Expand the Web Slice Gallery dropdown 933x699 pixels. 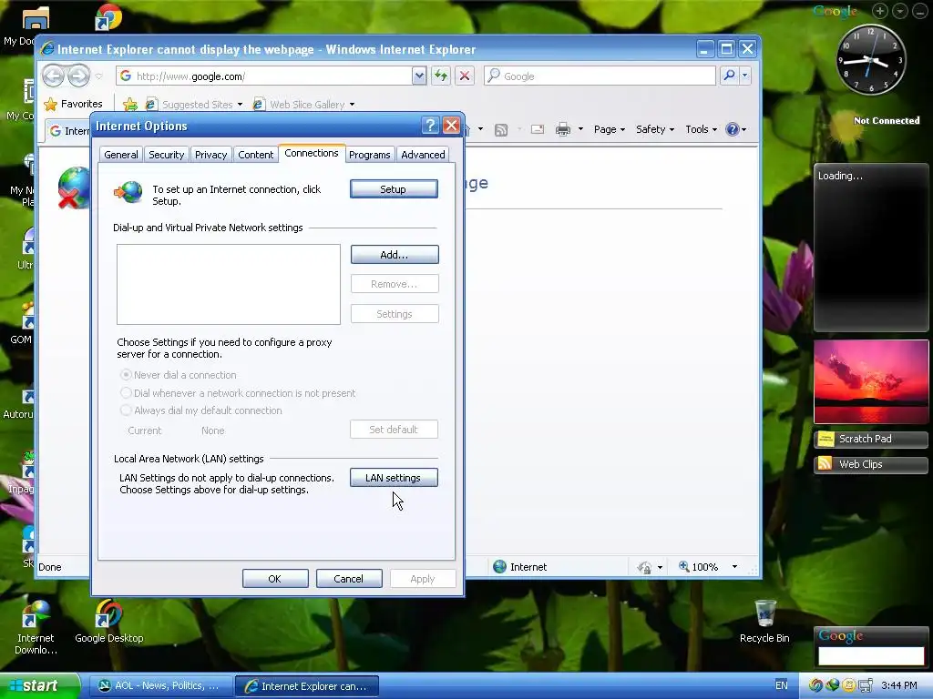pyautogui.click(x=352, y=105)
